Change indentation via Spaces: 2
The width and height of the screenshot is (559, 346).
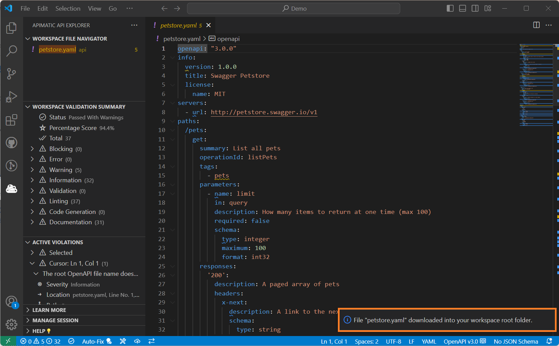pos(366,341)
